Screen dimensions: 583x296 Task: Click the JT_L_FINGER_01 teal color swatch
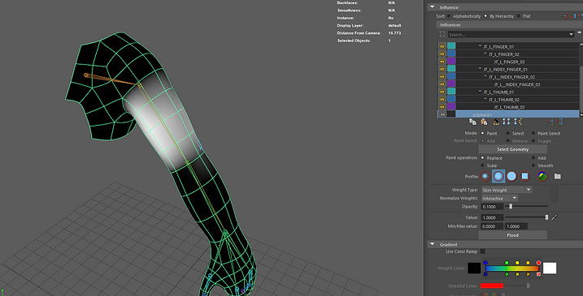click(451, 46)
